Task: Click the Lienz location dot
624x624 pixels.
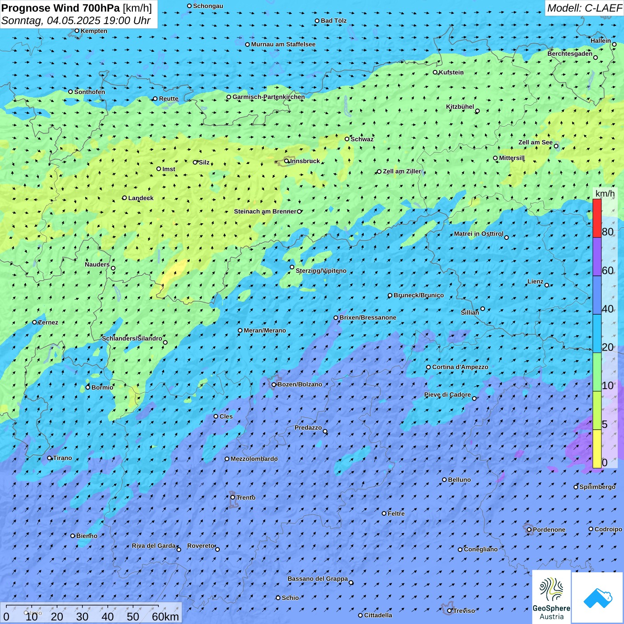Action: pyautogui.click(x=547, y=285)
